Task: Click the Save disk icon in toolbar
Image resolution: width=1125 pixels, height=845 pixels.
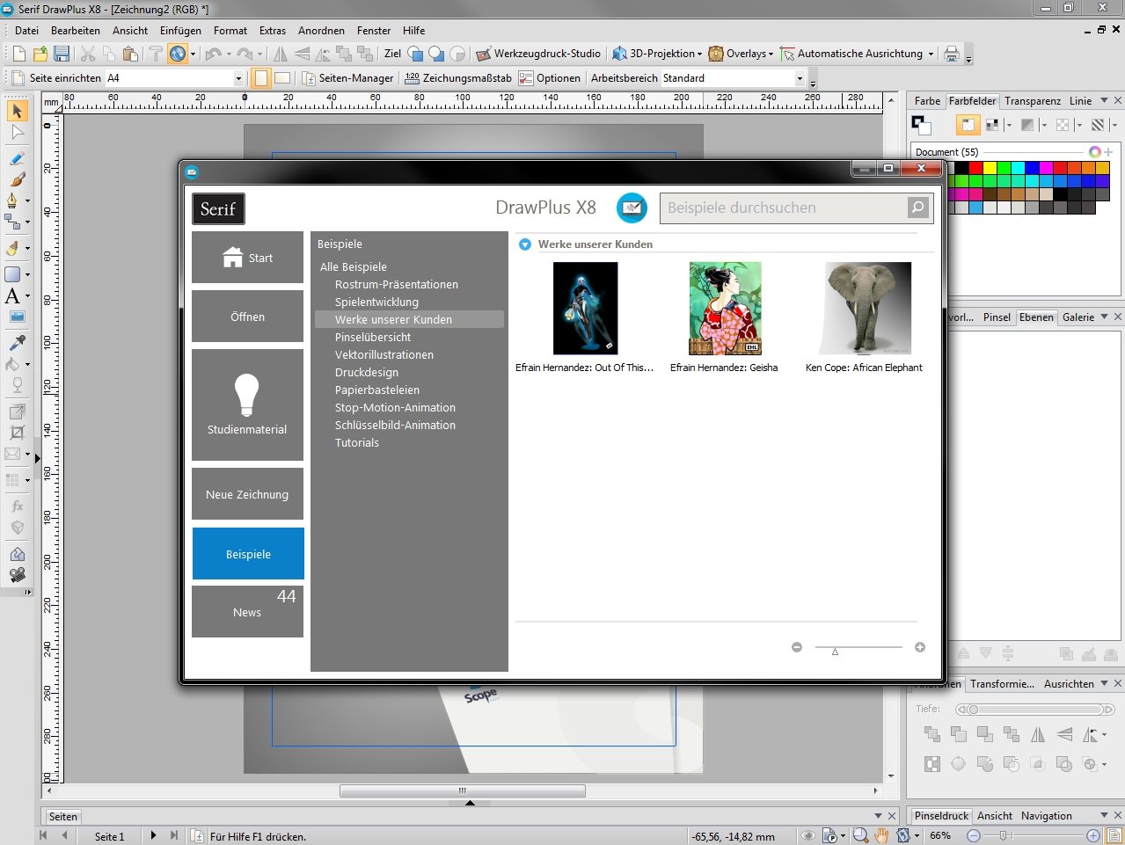Action: point(62,54)
